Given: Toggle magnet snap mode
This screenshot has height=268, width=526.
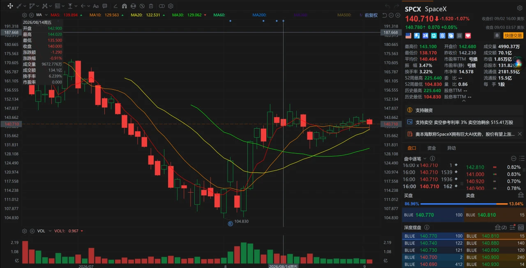Looking at the screenshot, I should (x=125, y=6).
